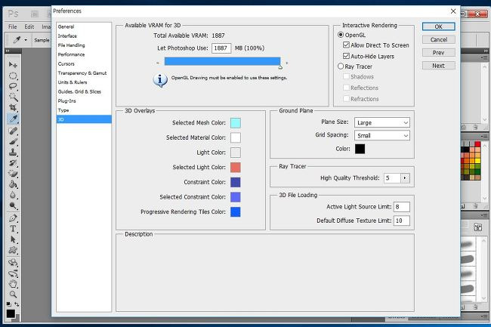Click the Prev button
This screenshot has width=491, height=327.
pyautogui.click(x=438, y=53)
